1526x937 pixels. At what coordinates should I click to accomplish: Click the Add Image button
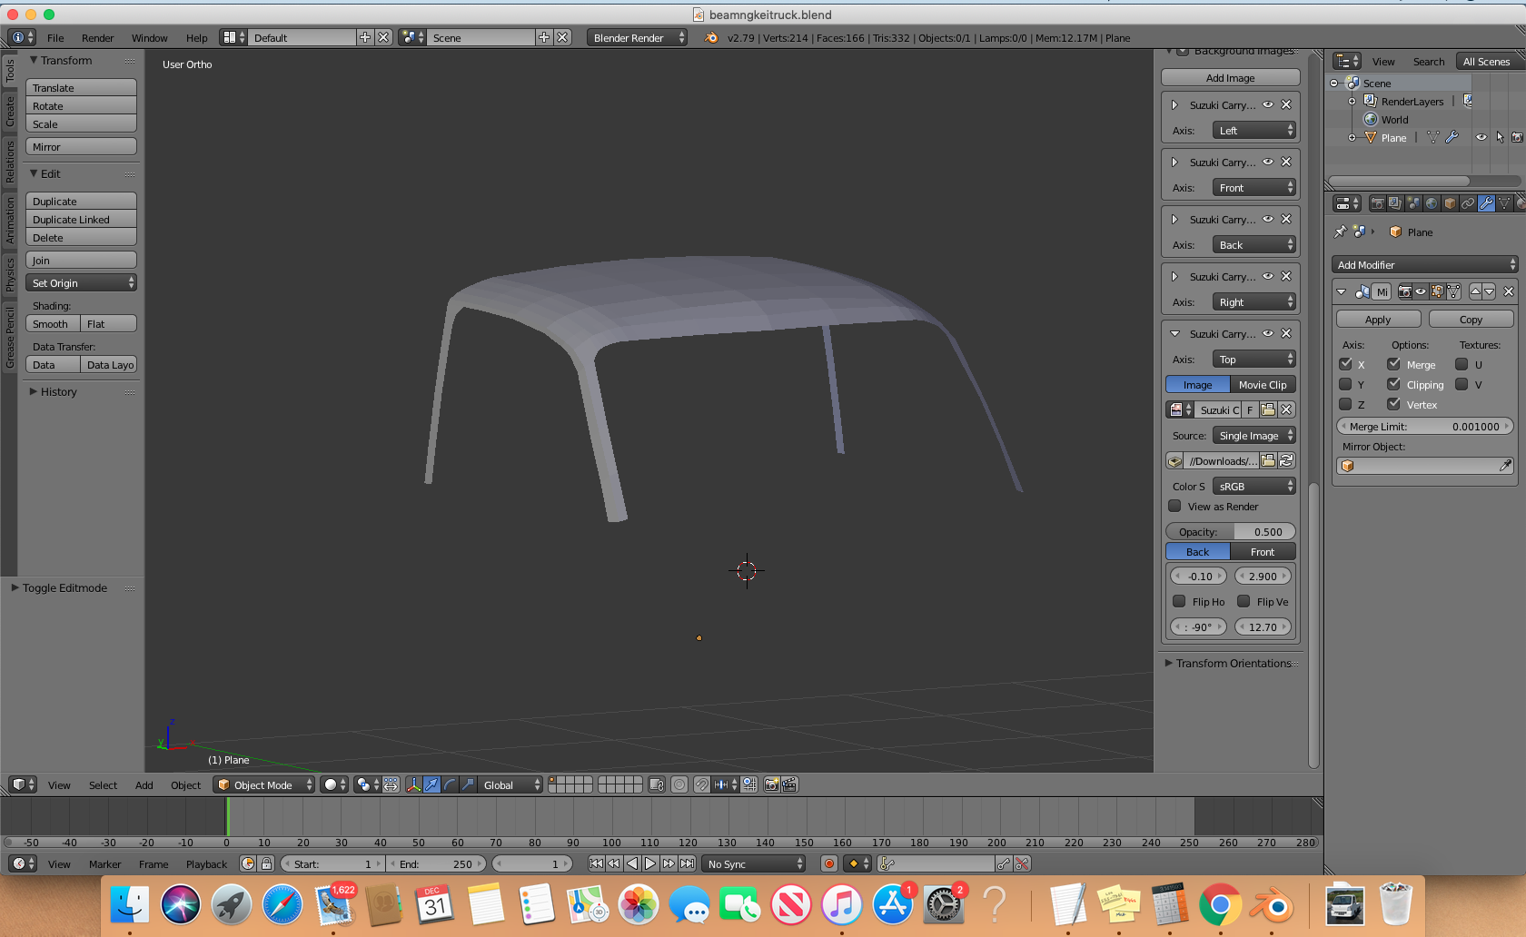pos(1230,78)
